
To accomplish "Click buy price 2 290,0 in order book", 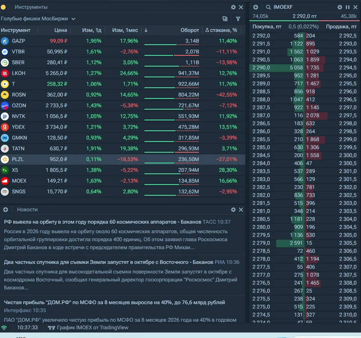I will tap(261, 68).
